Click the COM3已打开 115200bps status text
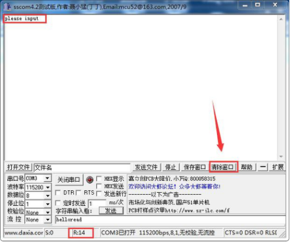The image size is (290, 242). point(157,233)
